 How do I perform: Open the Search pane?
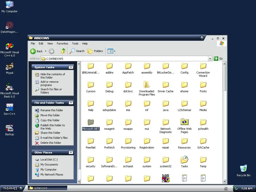(x=77, y=51)
